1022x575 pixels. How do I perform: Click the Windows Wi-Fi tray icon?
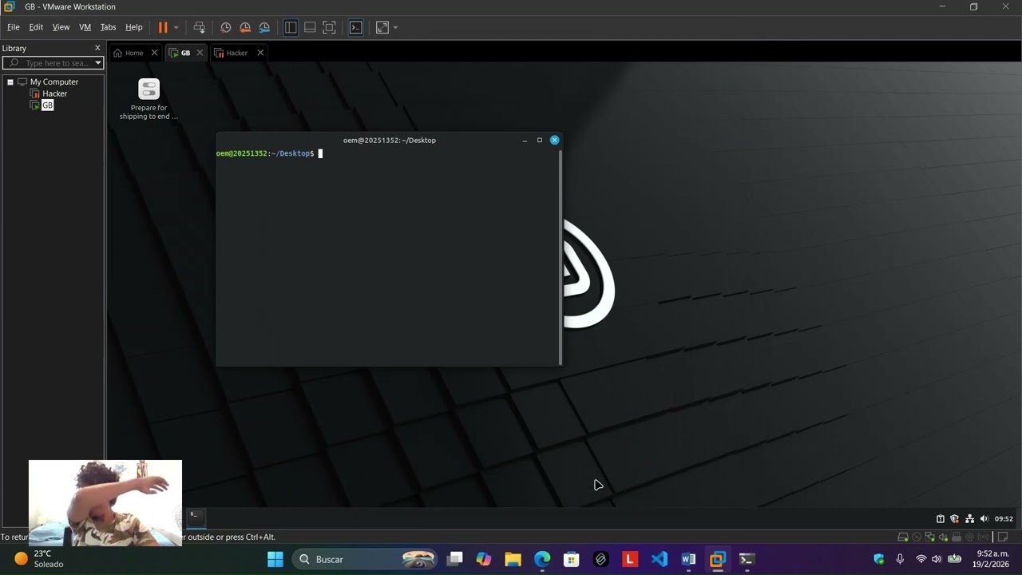(x=921, y=559)
